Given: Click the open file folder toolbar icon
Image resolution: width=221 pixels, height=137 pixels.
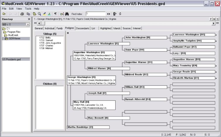Looking at the screenshot, I should pos(4,14).
